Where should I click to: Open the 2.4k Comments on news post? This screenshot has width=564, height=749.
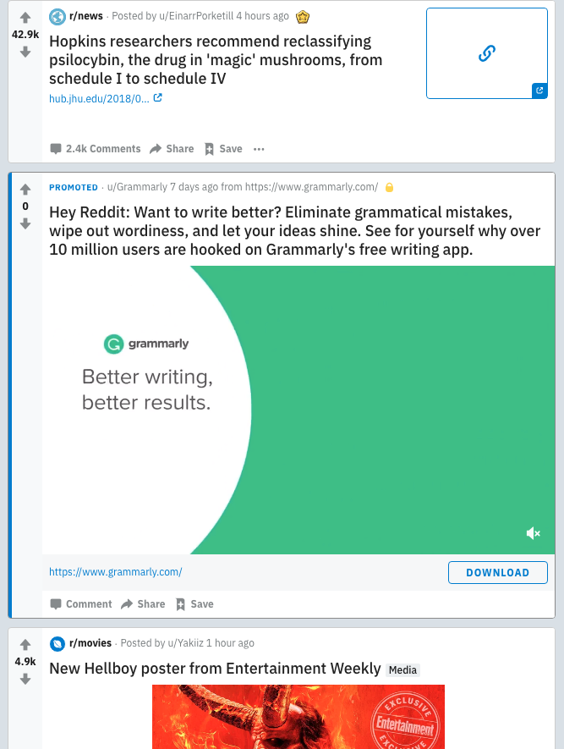96,149
